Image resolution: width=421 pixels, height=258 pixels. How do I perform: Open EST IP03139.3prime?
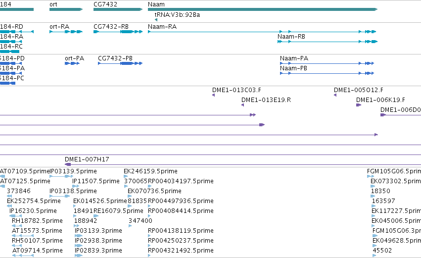[98, 231]
